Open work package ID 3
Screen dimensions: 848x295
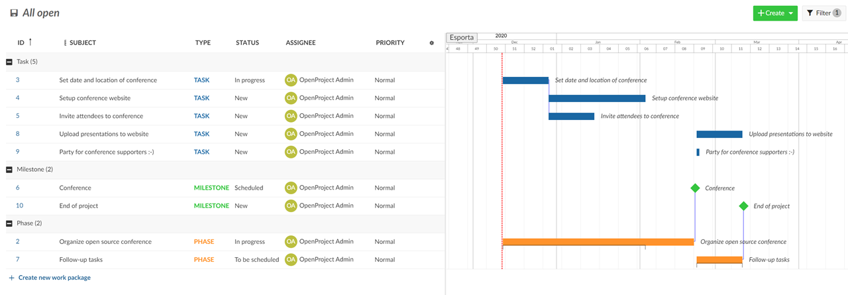18,80
